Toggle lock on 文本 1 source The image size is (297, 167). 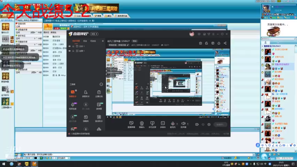coord(73,46)
